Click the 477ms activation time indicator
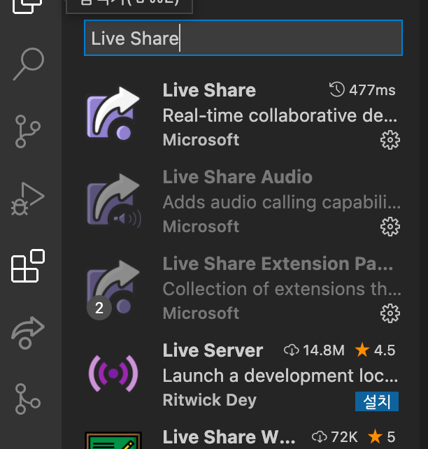The width and height of the screenshot is (428, 449). pyautogui.click(x=362, y=90)
